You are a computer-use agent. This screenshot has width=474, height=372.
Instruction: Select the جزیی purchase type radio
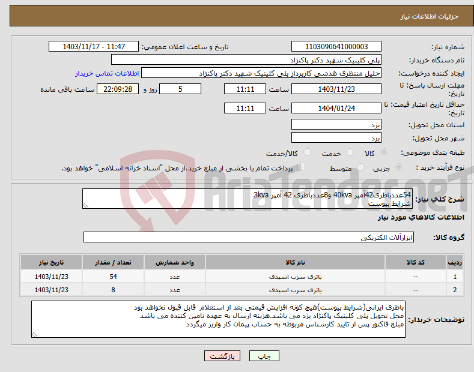pyautogui.click(x=399, y=167)
